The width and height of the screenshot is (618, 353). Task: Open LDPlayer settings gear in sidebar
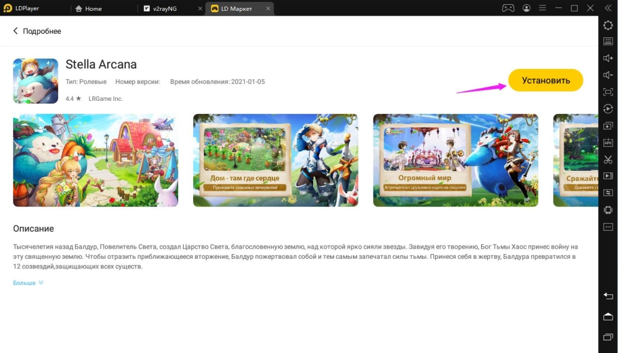tap(608, 25)
